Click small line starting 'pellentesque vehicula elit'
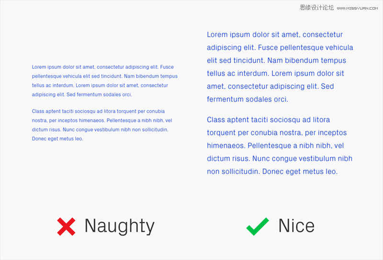Image resolution: width=383 pixels, height=260 pixels. (x=105, y=76)
